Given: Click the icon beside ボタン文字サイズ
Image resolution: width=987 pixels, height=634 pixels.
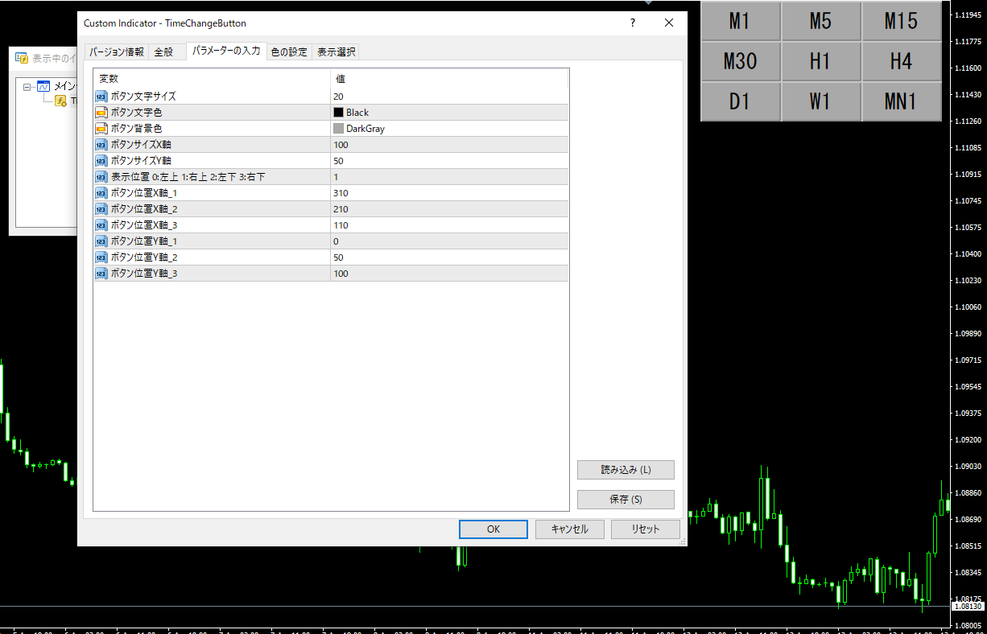Looking at the screenshot, I should pos(101,97).
